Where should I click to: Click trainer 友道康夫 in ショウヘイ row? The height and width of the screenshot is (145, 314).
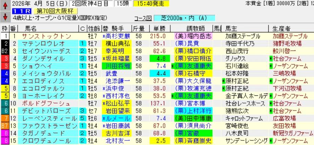click(193, 66)
